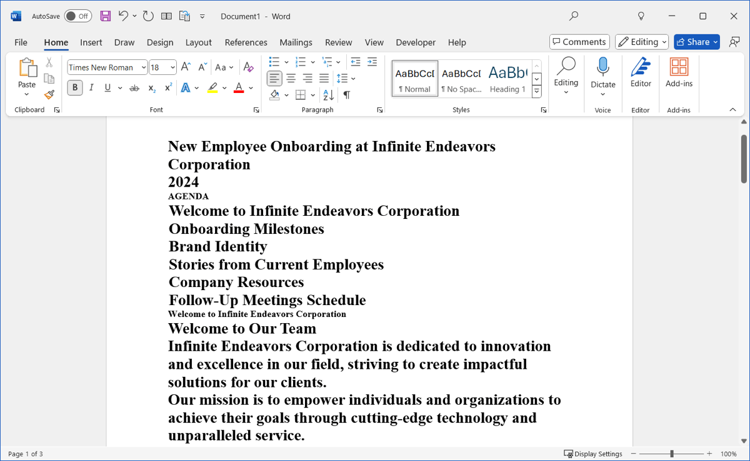Open Display Settings in status bar
This screenshot has width=750, height=461.
pos(593,454)
